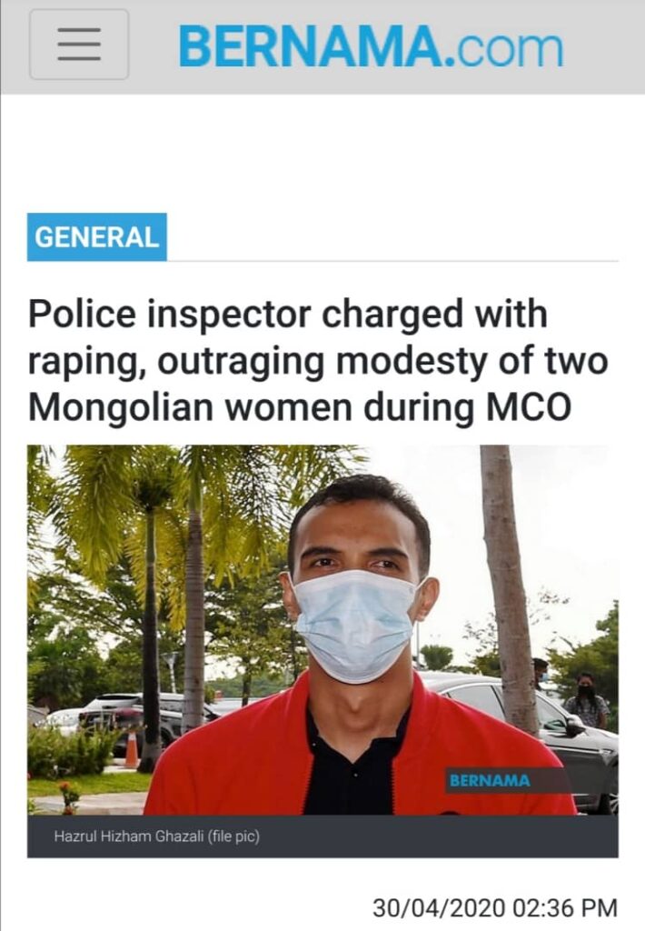Click the word Mongolian in headline
The image size is (645, 931).
[121, 407]
